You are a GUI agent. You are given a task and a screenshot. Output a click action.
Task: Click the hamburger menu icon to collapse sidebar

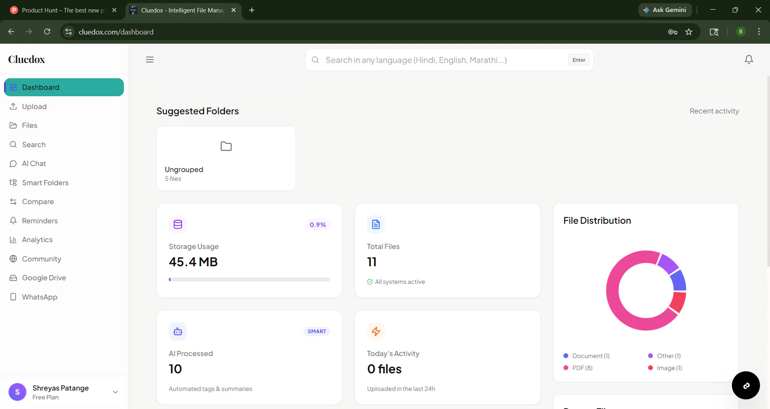[x=150, y=60]
